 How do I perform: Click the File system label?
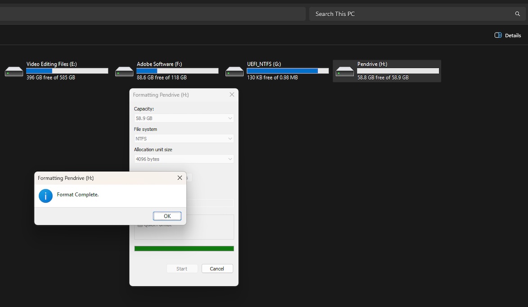click(x=145, y=129)
